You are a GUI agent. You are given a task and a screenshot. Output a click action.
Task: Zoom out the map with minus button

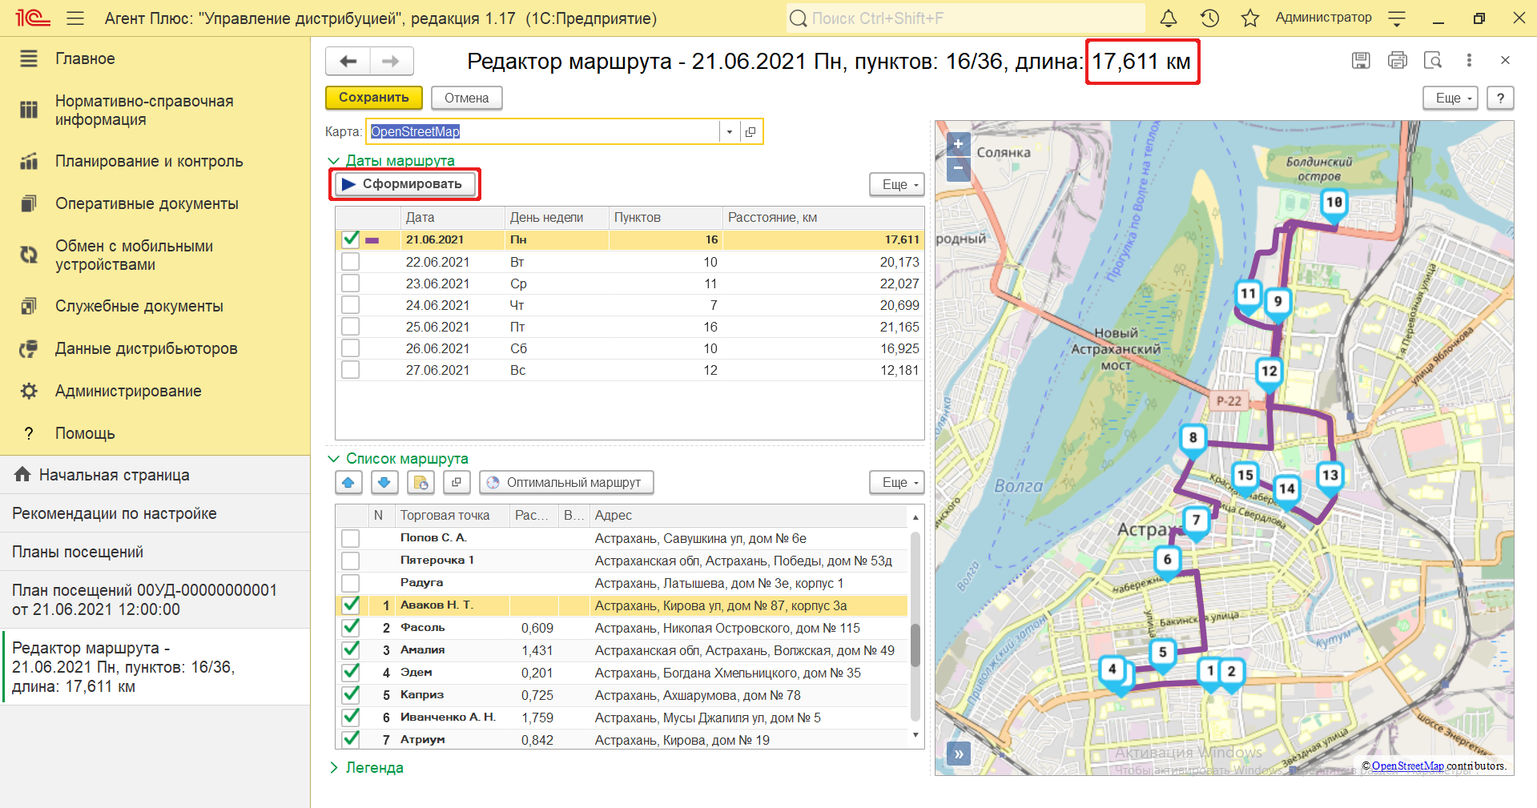(x=958, y=168)
